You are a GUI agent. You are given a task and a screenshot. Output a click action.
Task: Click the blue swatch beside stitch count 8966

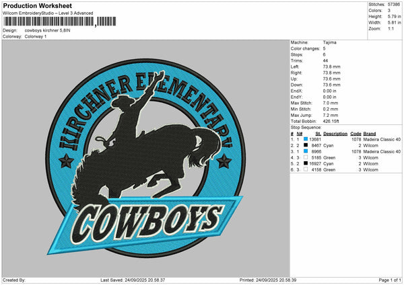[306, 151]
